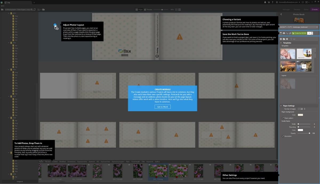Click the plus new tab button
This screenshot has height=184, width=320.
(x=34, y=2)
